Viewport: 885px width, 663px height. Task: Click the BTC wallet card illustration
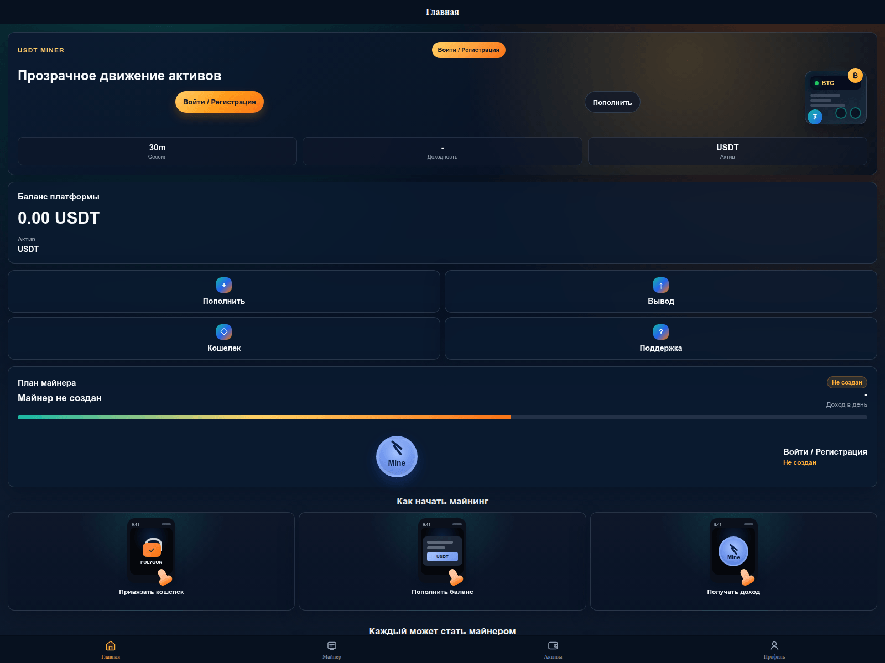coord(836,98)
